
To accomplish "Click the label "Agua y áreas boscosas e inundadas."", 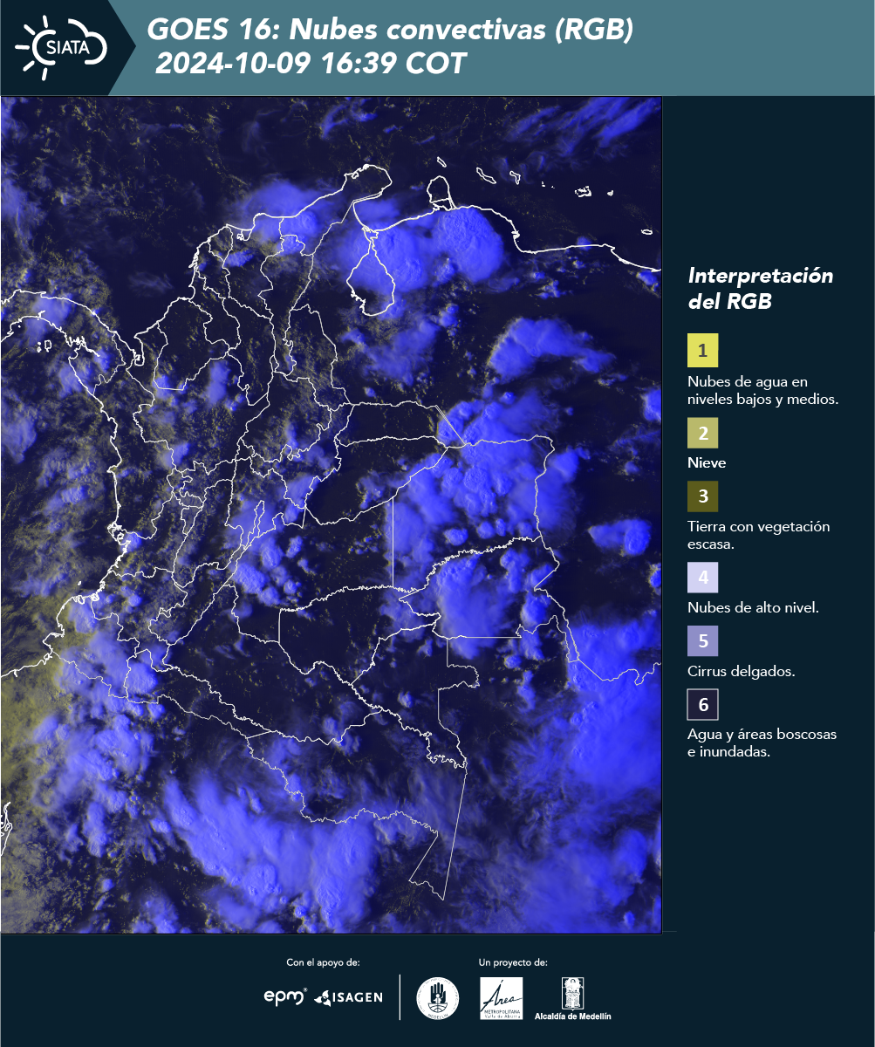I will pyautogui.click(x=762, y=742).
